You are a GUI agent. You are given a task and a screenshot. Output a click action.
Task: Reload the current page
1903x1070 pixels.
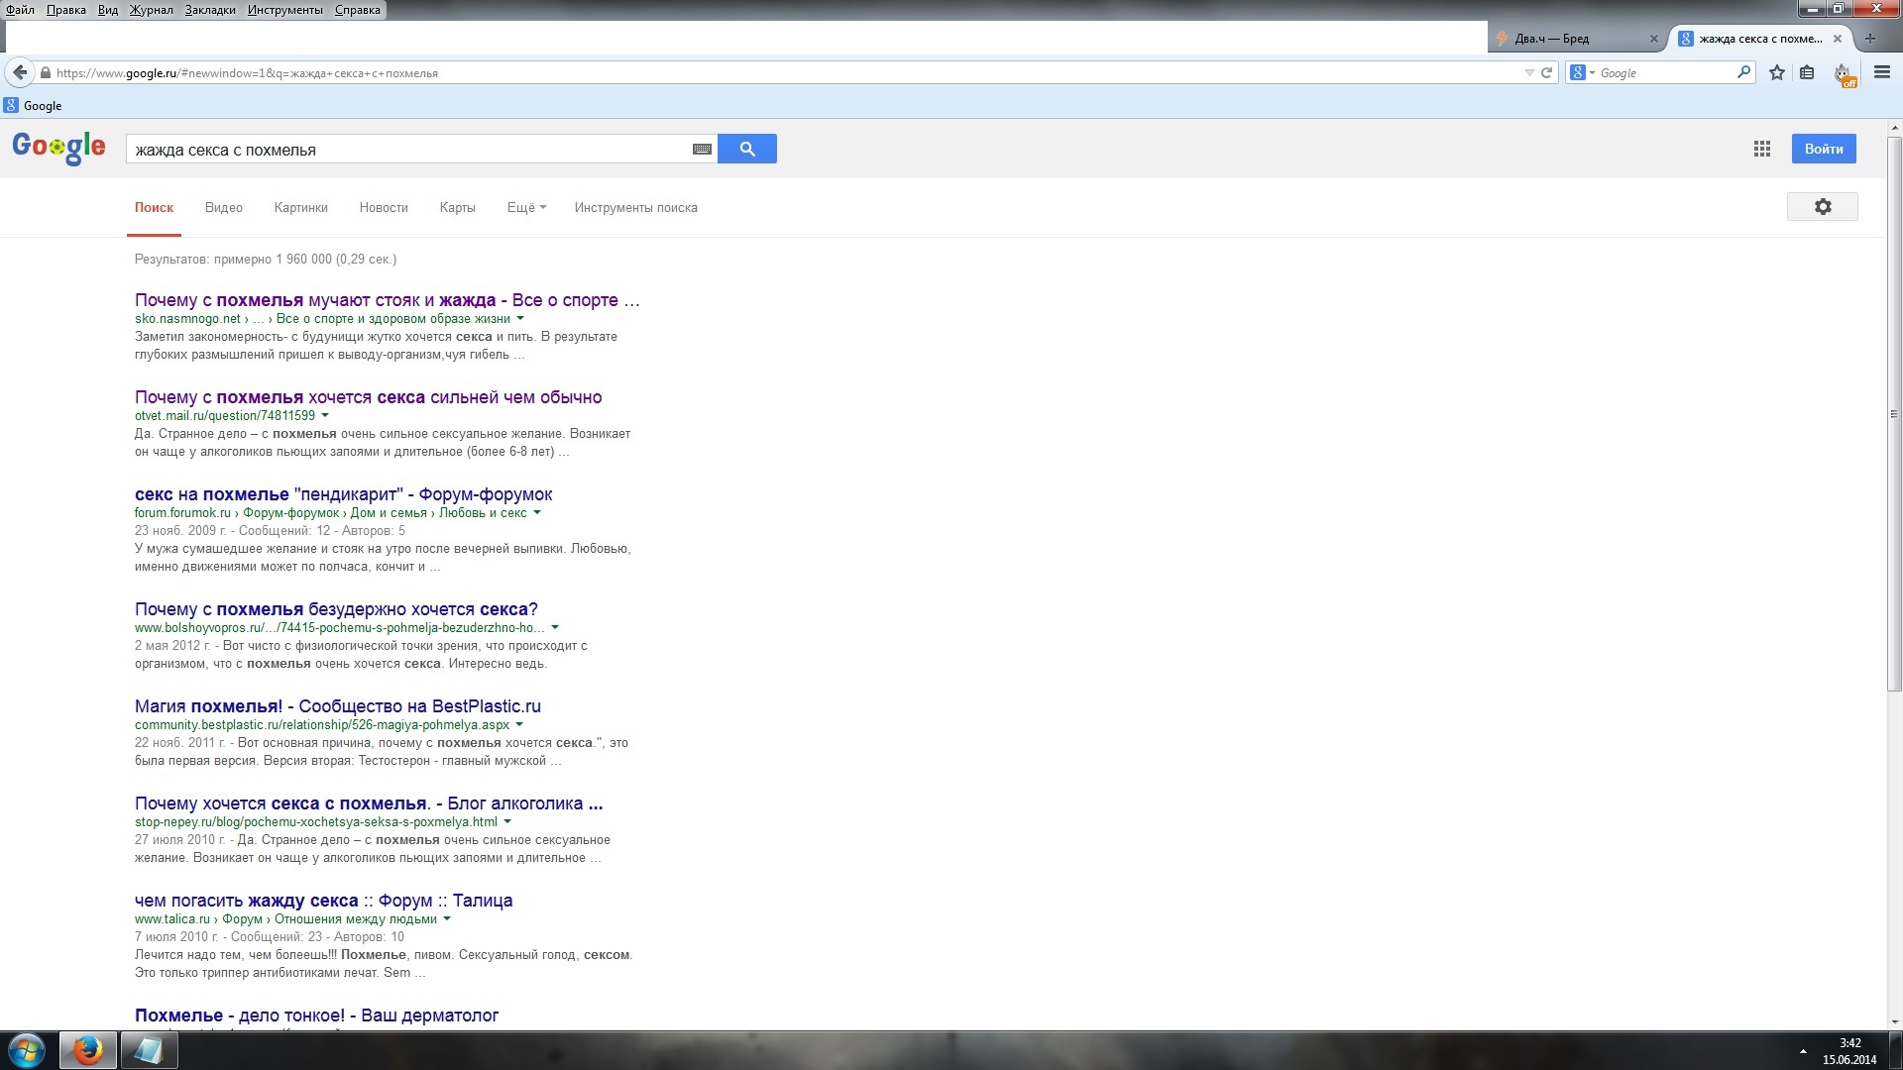pos(1546,72)
